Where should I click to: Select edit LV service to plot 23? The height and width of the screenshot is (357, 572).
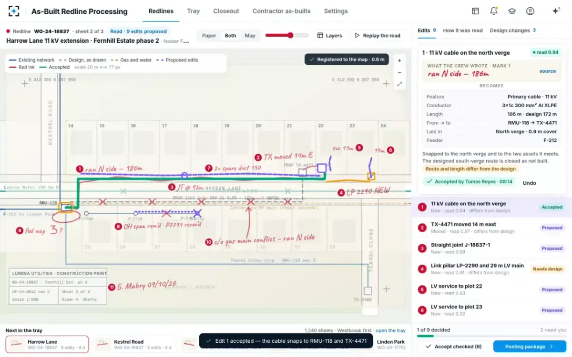(492, 310)
